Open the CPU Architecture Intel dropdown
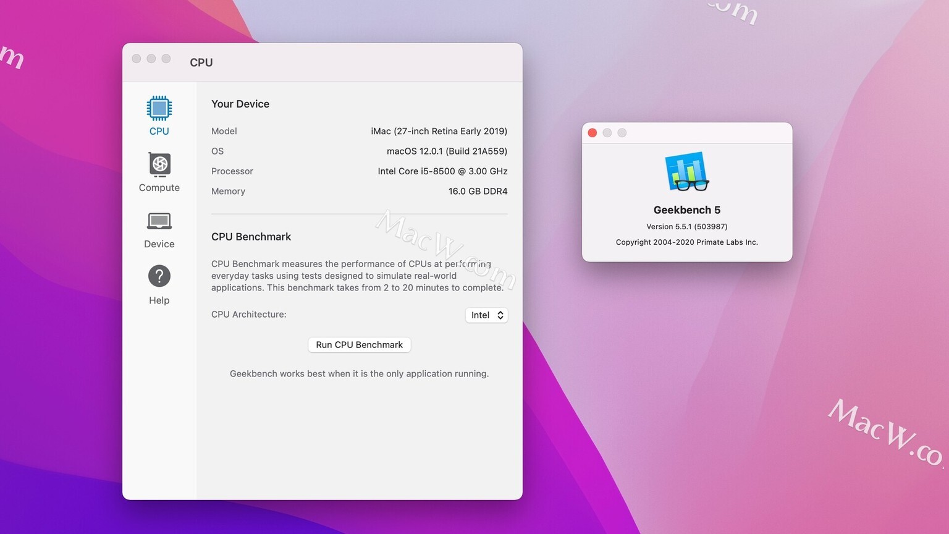949x534 pixels. 487,315
